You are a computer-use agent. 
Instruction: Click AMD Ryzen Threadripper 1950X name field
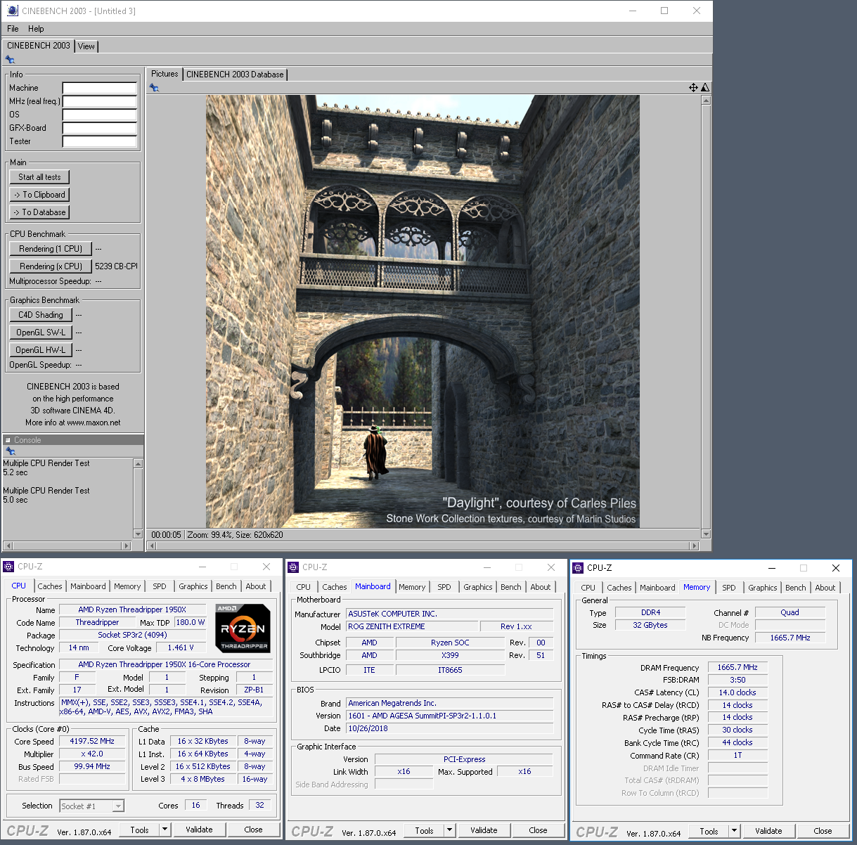132,609
